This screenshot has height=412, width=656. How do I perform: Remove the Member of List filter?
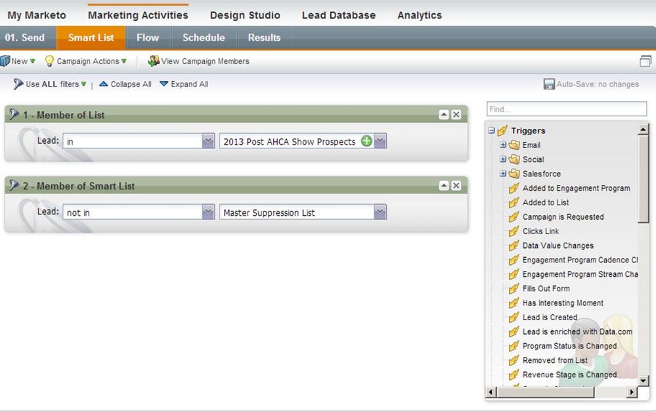pyautogui.click(x=456, y=115)
